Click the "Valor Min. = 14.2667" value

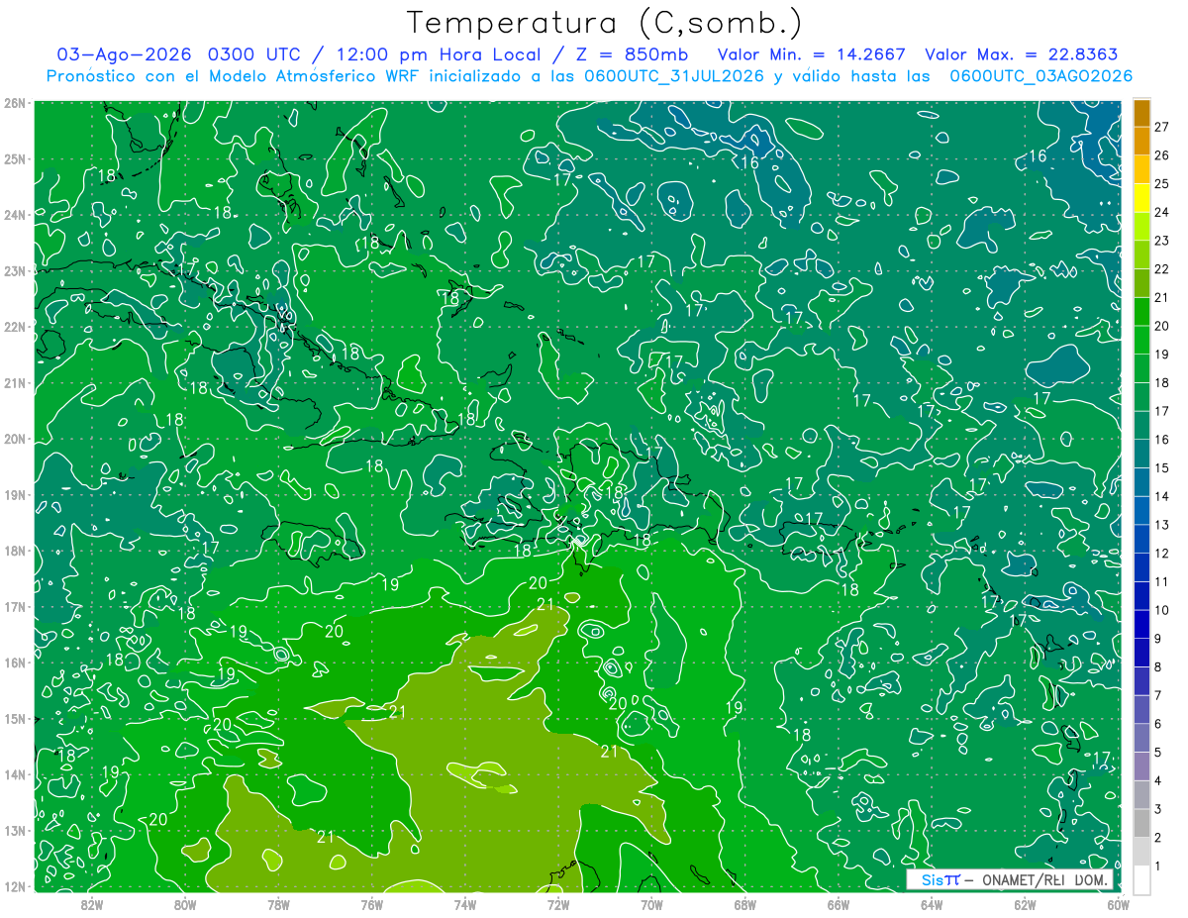tap(811, 54)
